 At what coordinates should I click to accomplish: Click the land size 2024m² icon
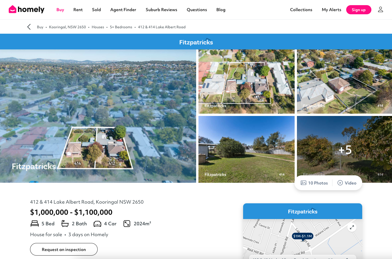pos(127,224)
